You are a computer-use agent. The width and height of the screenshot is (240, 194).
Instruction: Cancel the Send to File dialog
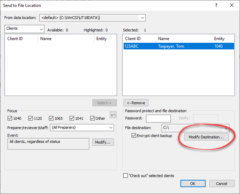click(x=222, y=184)
